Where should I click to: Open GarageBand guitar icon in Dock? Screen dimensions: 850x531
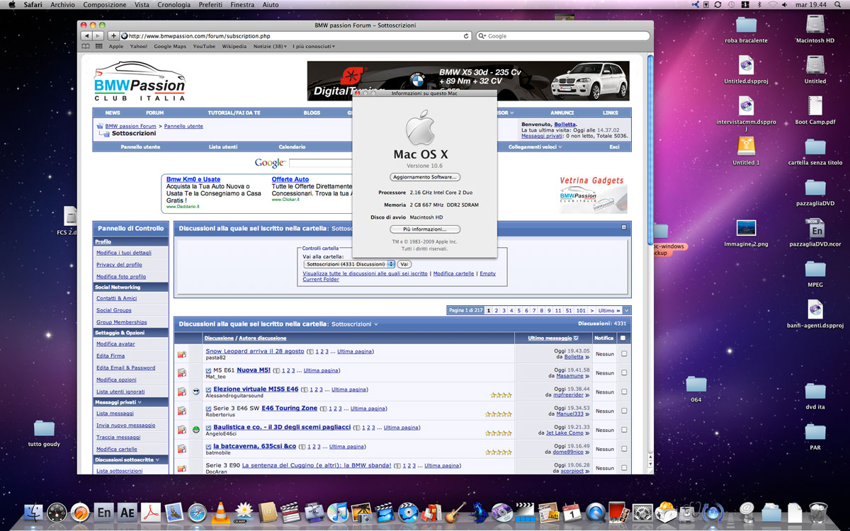point(456,511)
